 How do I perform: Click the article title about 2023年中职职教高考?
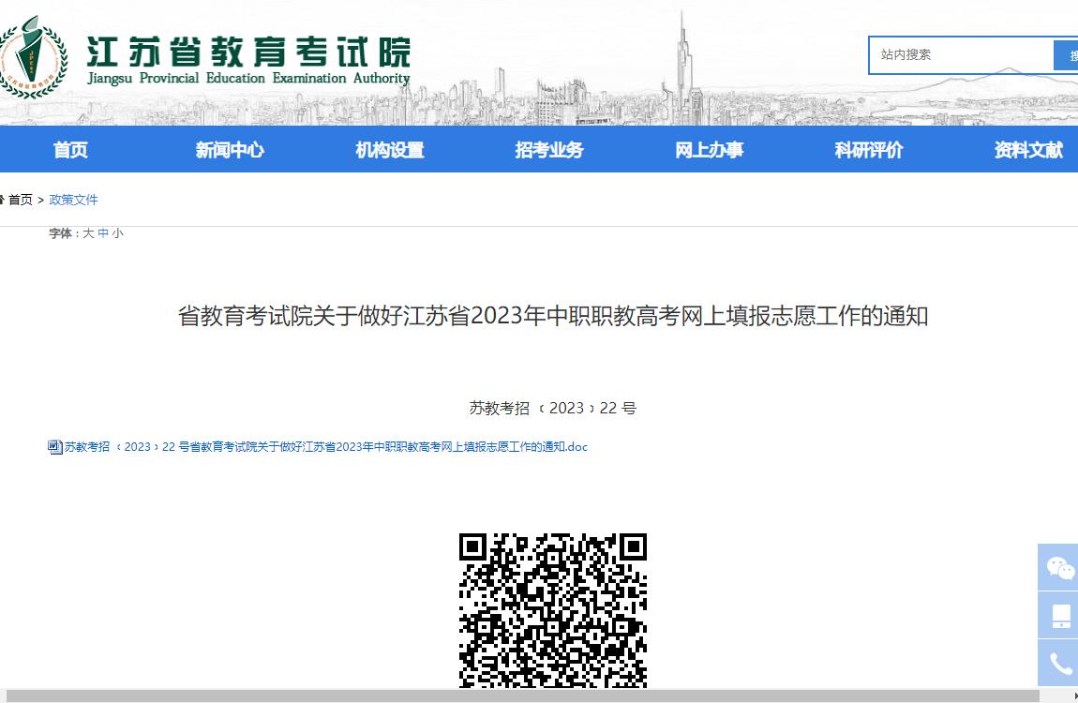(x=553, y=316)
